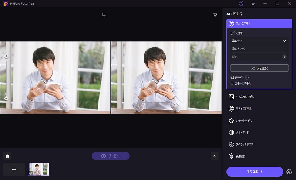
Task: Open the hamburger menu in title bar
Action: point(253,3)
